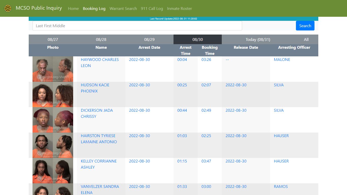Open the MCSO Public Inquiry brand link

[39, 8]
